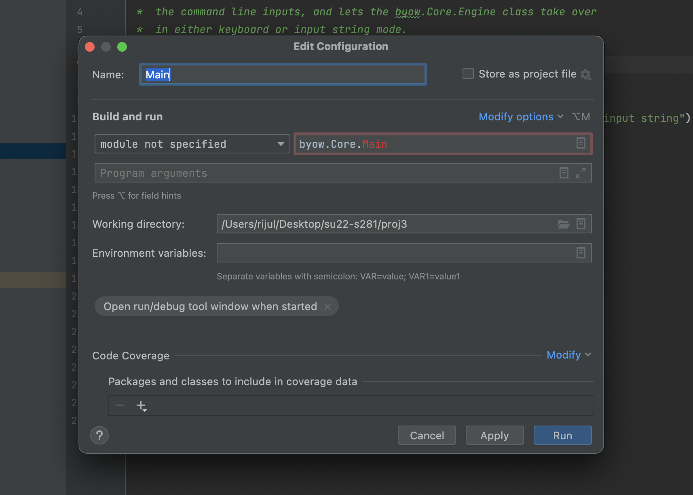Click macro icon in Working directory field

[581, 224]
